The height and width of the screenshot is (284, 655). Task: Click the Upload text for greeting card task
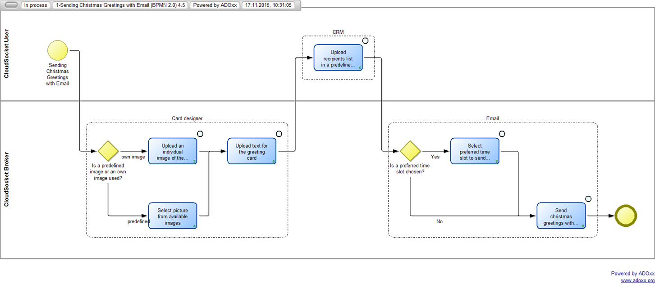pyautogui.click(x=252, y=151)
